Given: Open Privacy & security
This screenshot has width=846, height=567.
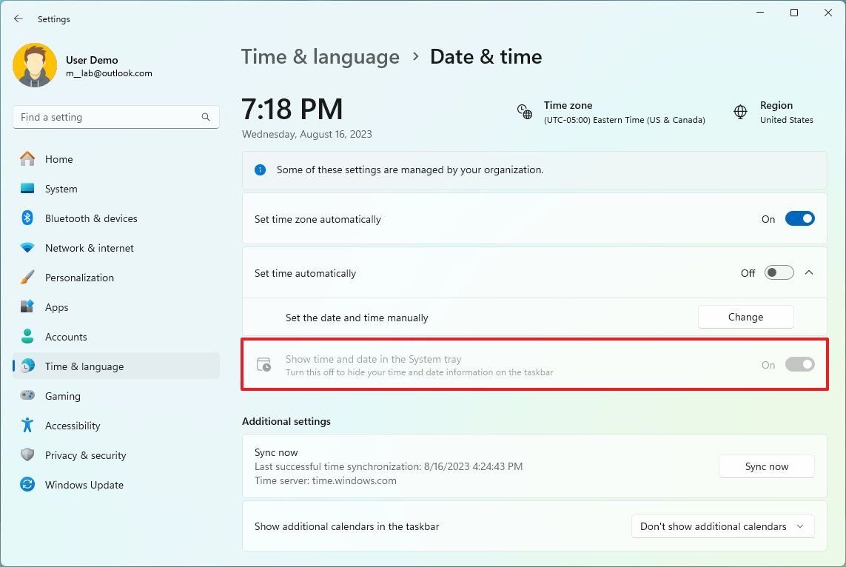Looking at the screenshot, I should pyautogui.click(x=116, y=454).
